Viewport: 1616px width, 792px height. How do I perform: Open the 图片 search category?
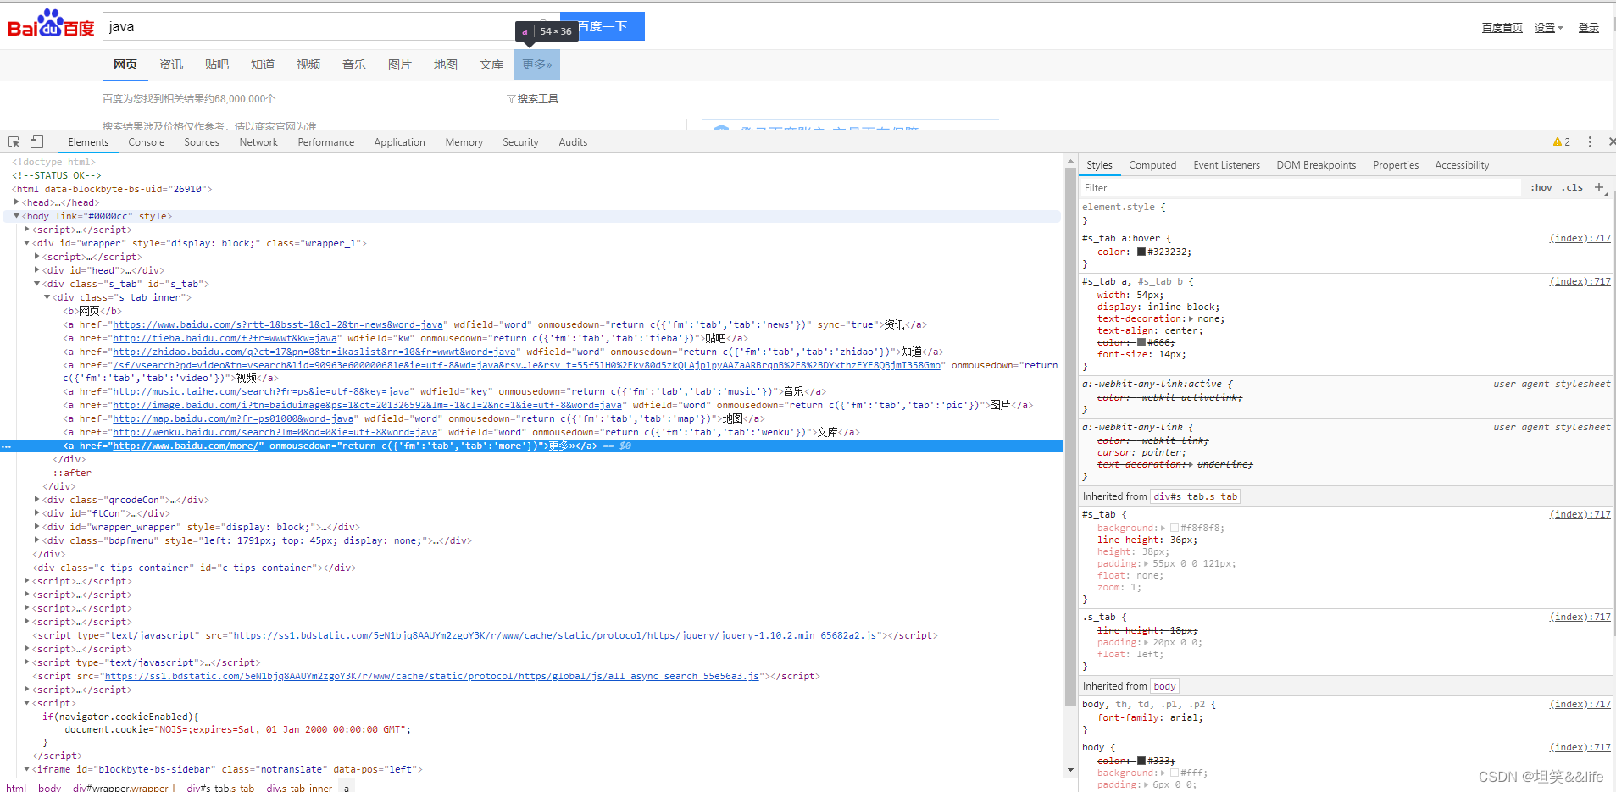click(400, 64)
